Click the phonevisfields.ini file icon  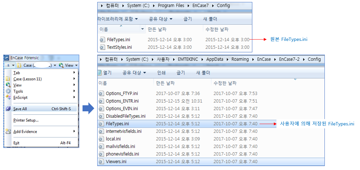point(101,154)
